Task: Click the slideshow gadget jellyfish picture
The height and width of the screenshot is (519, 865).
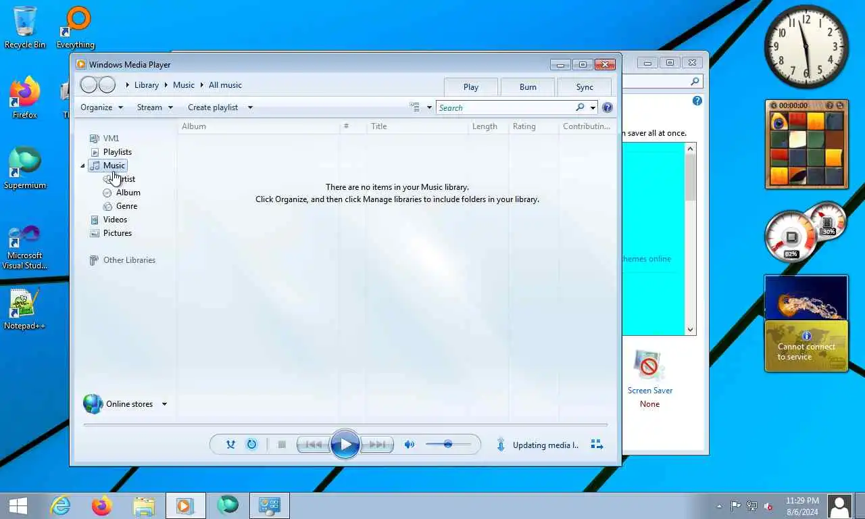Action: click(806, 297)
